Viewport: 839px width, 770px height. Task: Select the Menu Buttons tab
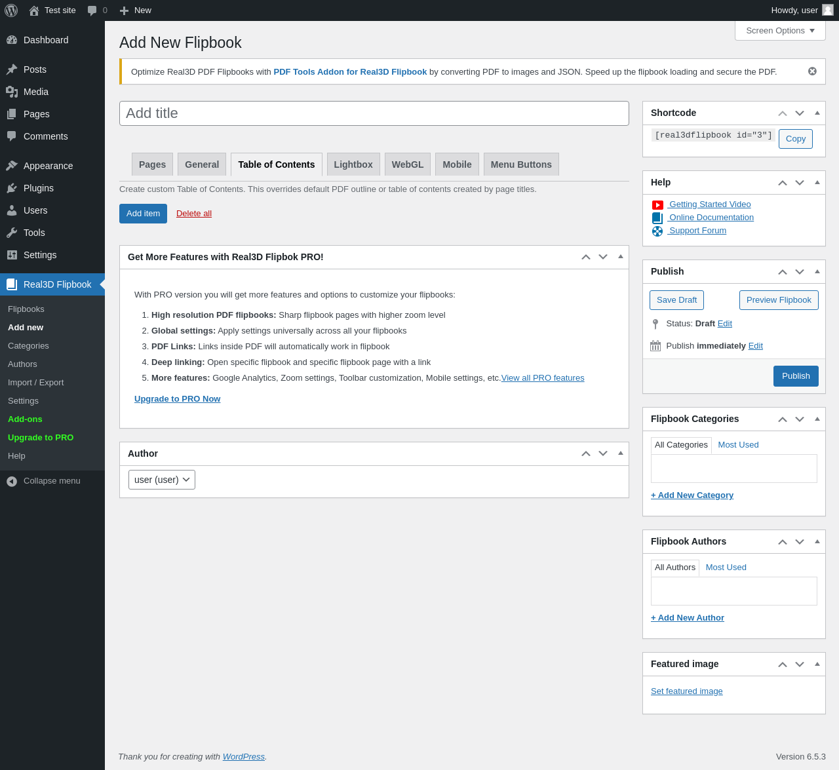(521, 164)
